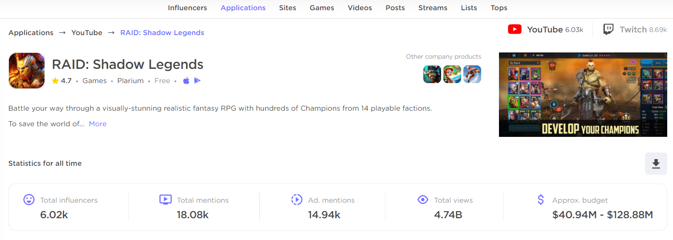Click the Other company products label
Image resolution: width=673 pixels, height=240 pixels.
443,57
